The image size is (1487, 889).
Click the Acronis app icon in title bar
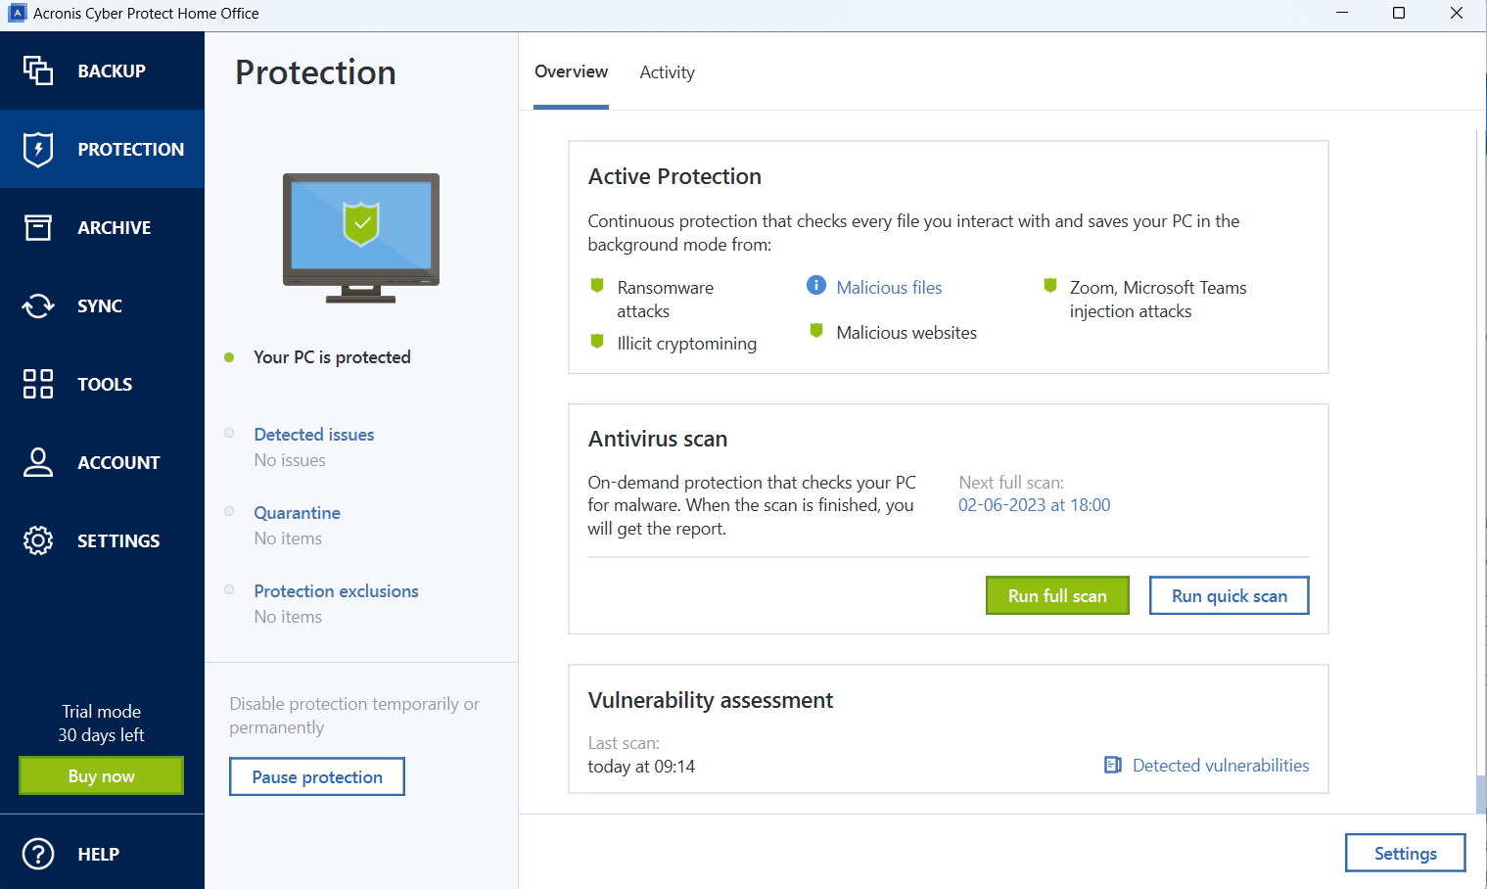[17, 14]
